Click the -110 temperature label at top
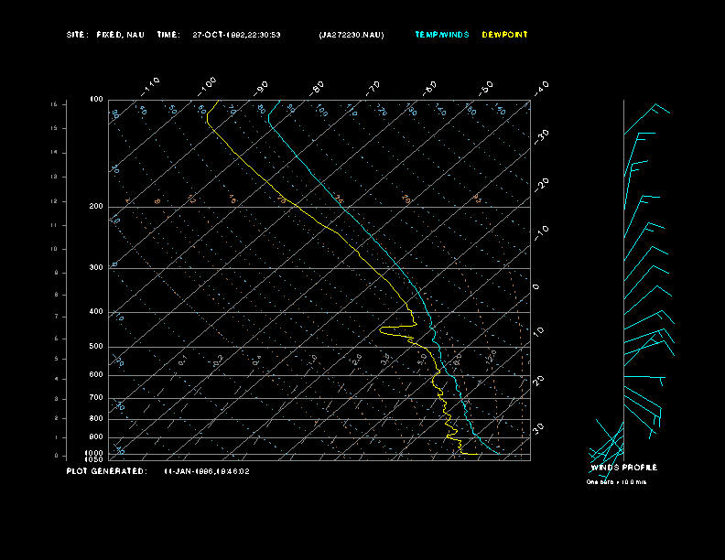 (151, 85)
